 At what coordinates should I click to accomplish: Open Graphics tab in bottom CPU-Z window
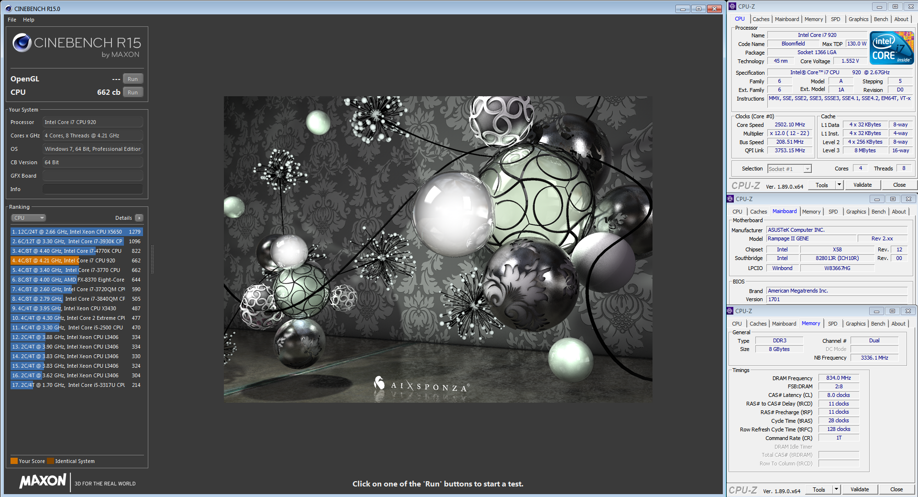tap(856, 324)
